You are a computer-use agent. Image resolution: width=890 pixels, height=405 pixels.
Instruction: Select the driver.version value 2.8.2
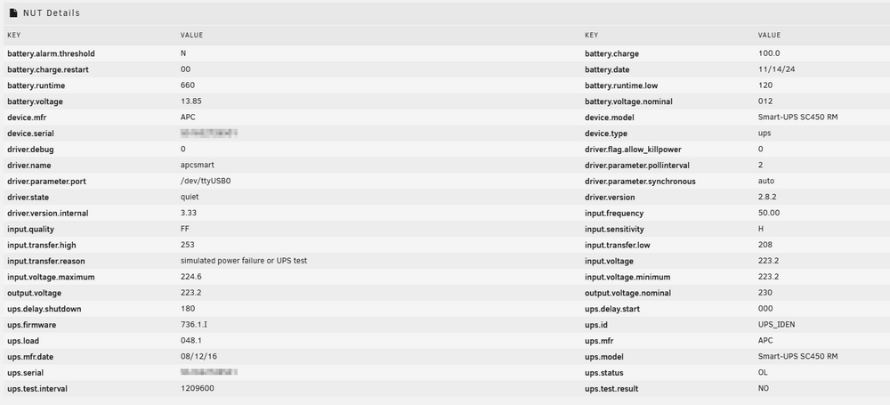[x=767, y=197]
